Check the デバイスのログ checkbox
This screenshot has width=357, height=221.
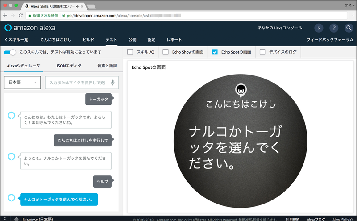(x=262, y=52)
